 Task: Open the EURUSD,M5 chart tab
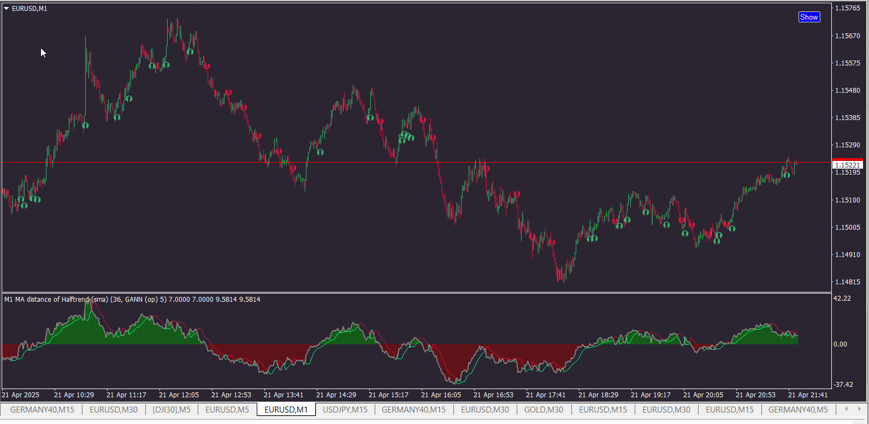point(227,409)
